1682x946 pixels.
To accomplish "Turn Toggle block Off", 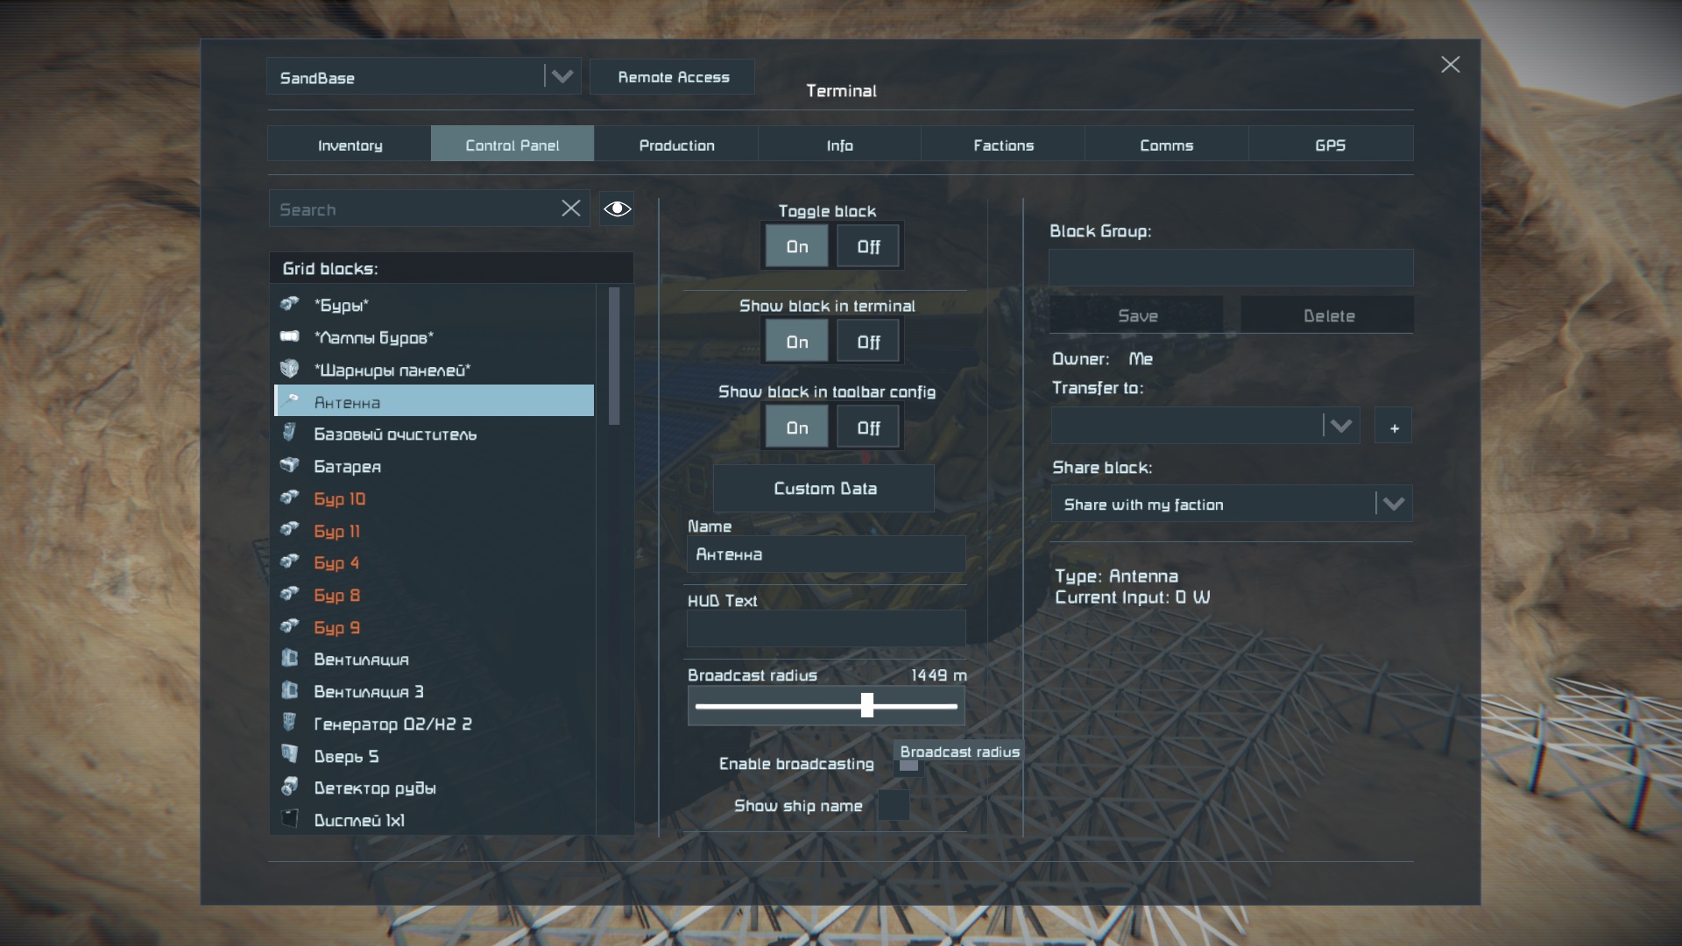I will pos(868,247).
